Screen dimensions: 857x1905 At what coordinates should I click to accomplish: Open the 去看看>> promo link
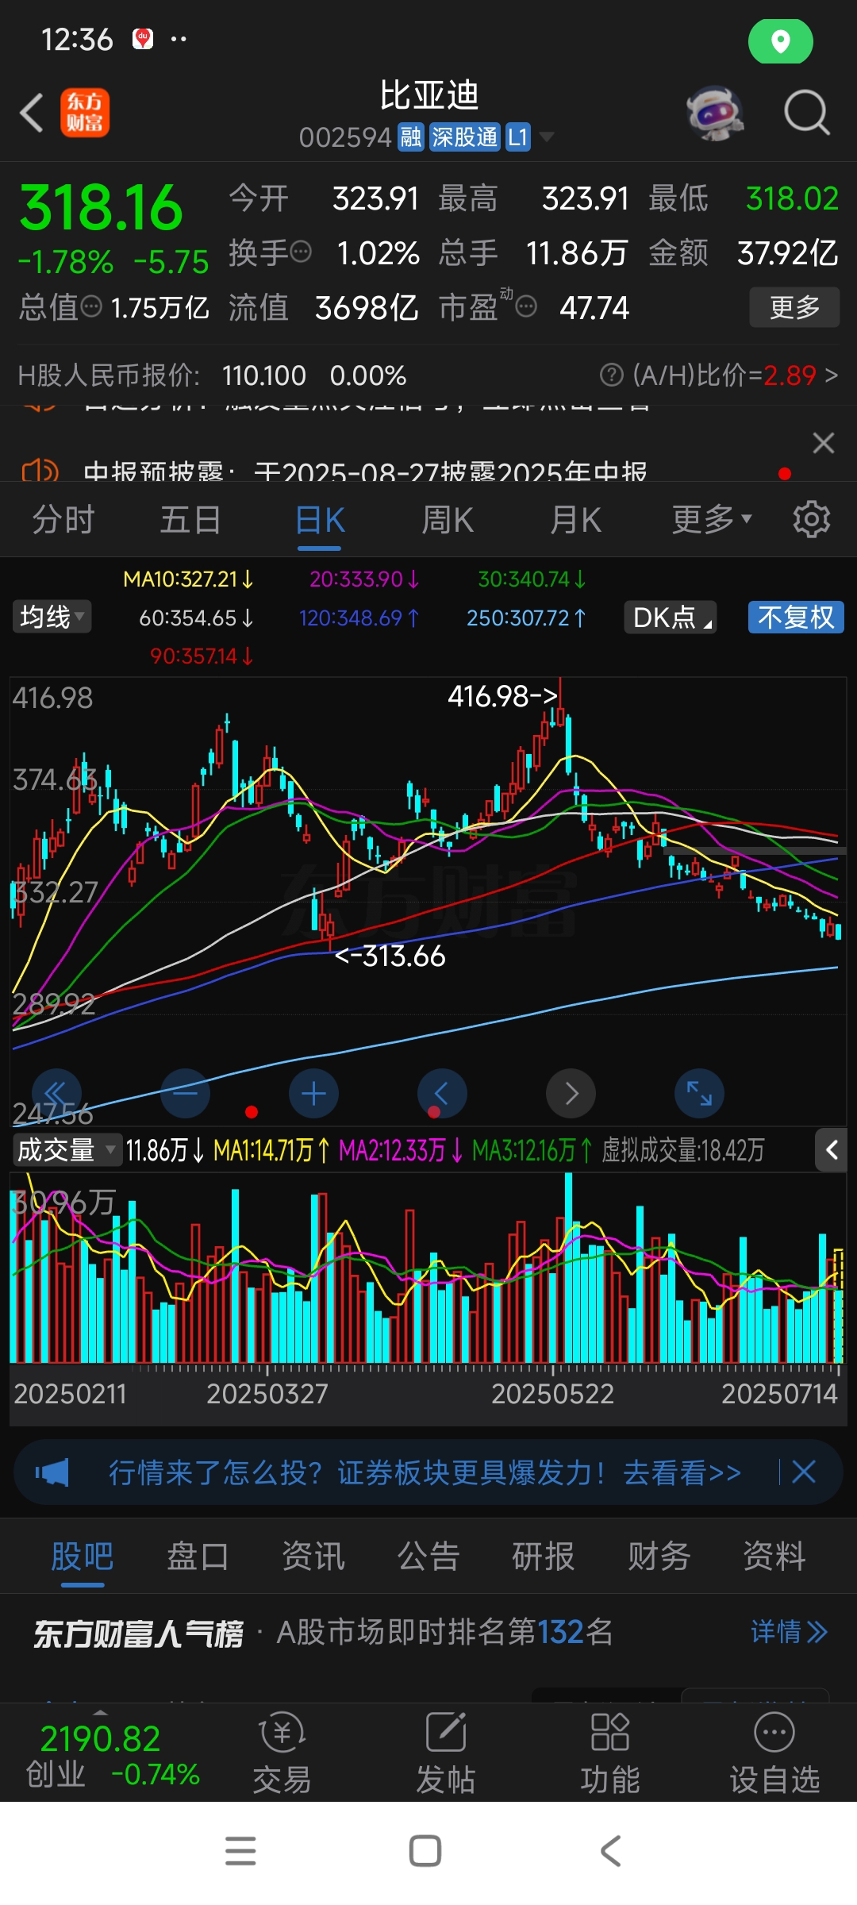point(682,1473)
